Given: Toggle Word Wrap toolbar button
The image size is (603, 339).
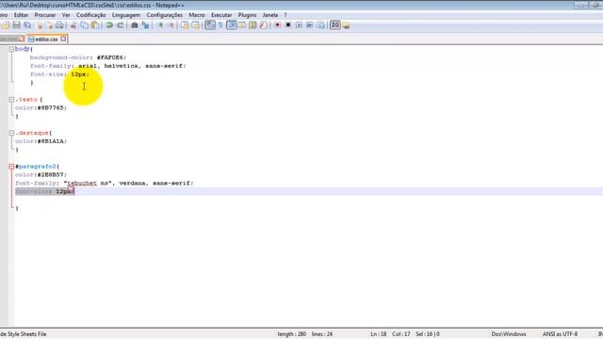Looking at the screenshot, I should click(210, 25).
